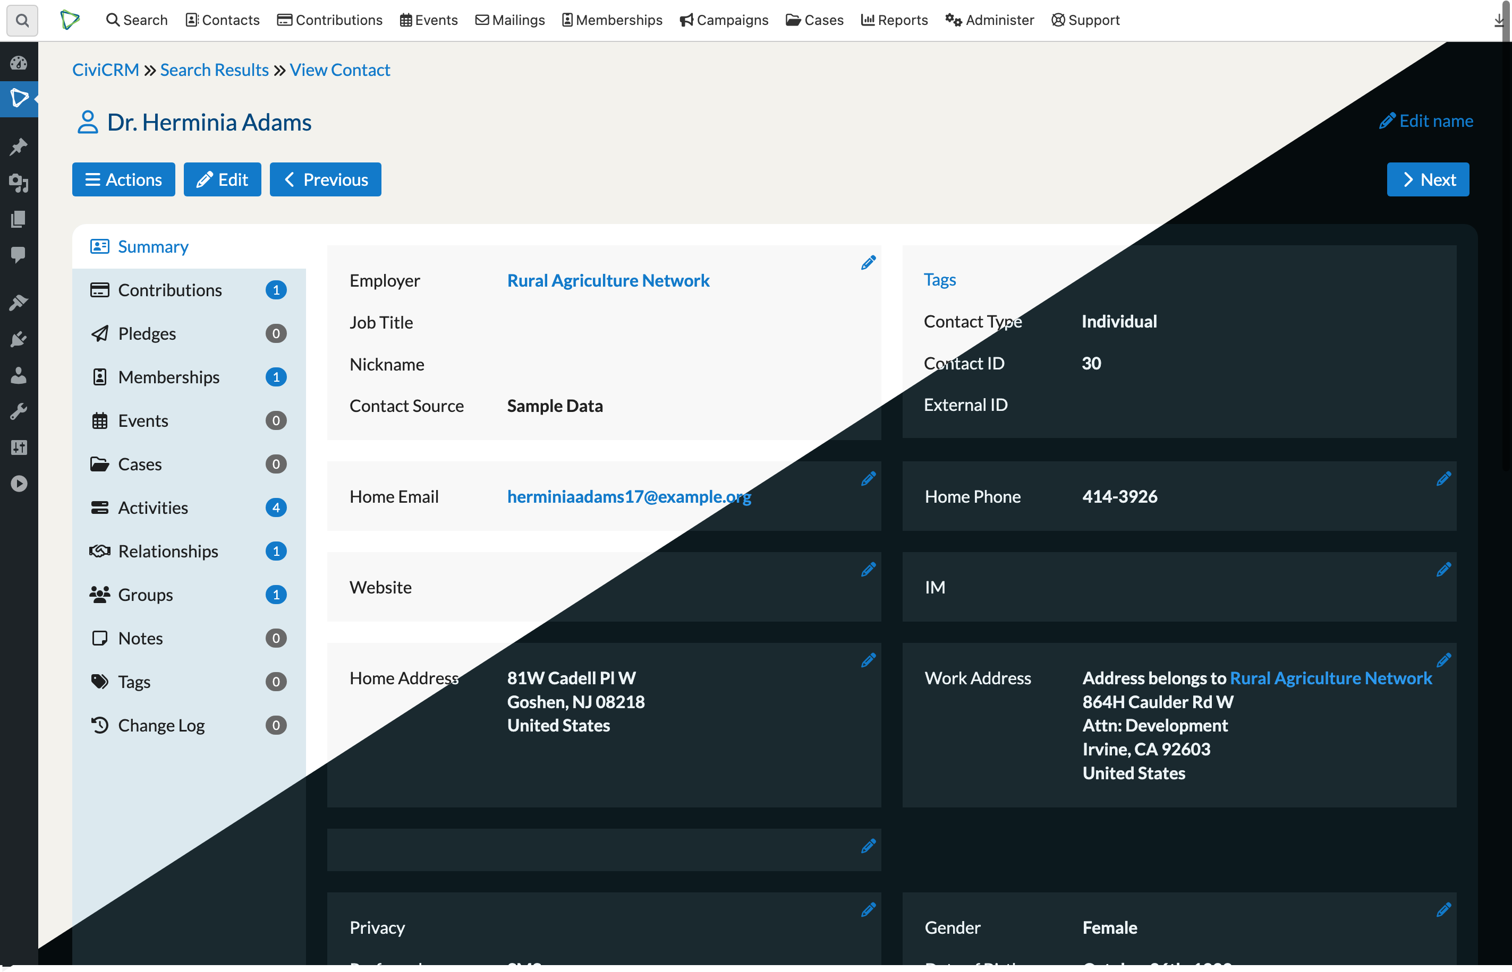This screenshot has width=1512, height=972.
Task: Click the download arrow icon at top right
Action: click(1499, 21)
